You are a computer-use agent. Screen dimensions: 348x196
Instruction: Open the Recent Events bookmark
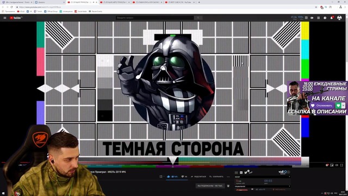pyautogui.click(x=96, y=11)
